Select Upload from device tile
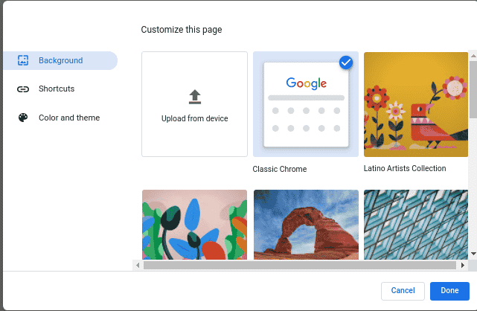The width and height of the screenshot is (477, 311). [195, 104]
